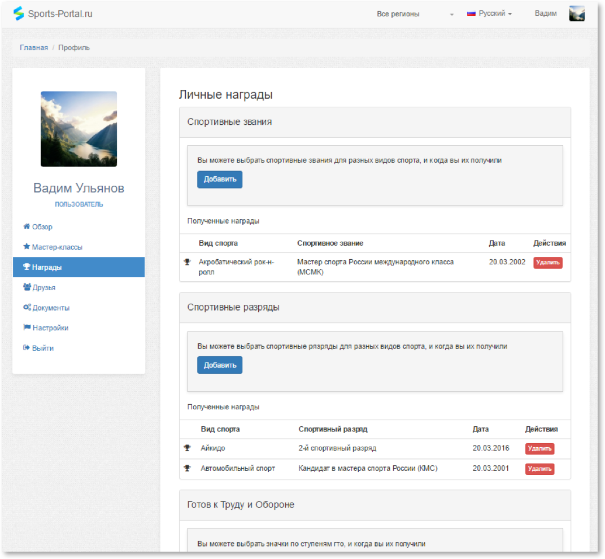Open the Все регионы region dropdown

point(415,14)
